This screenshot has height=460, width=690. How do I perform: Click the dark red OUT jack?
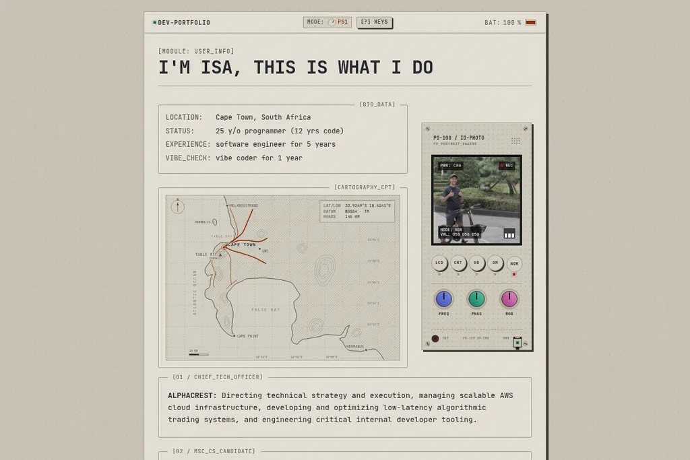click(435, 339)
